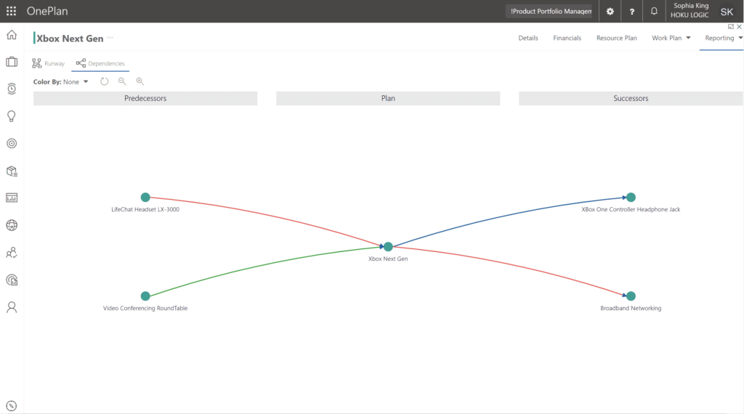744x414 pixels.
Task: Click the LifeChat Headset LX-3000 label
Action: click(145, 209)
